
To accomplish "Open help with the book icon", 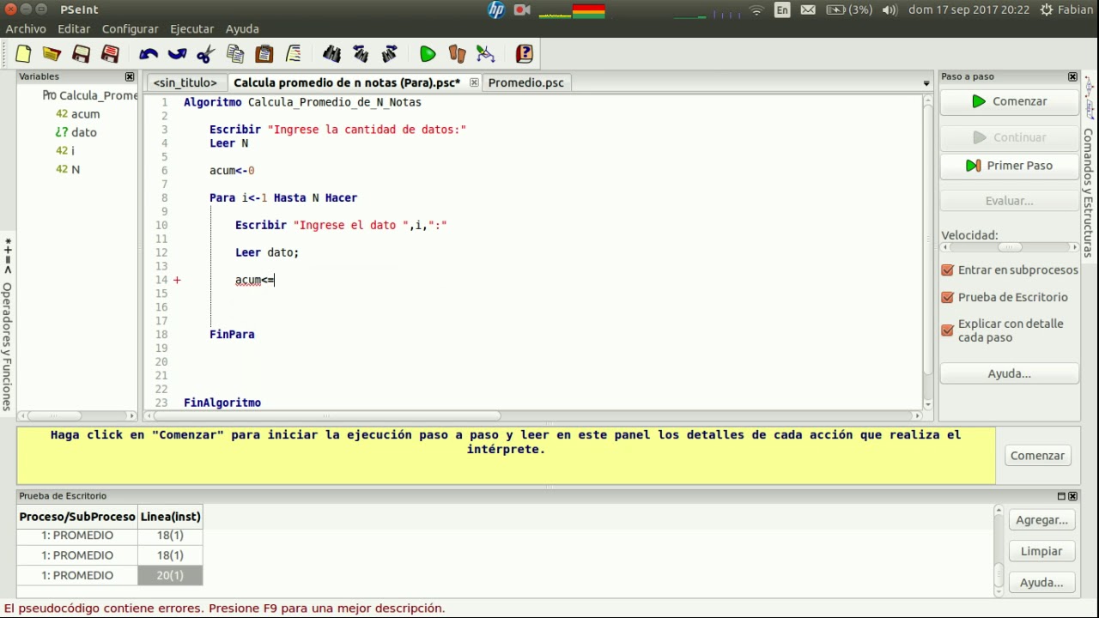I will point(525,54).
